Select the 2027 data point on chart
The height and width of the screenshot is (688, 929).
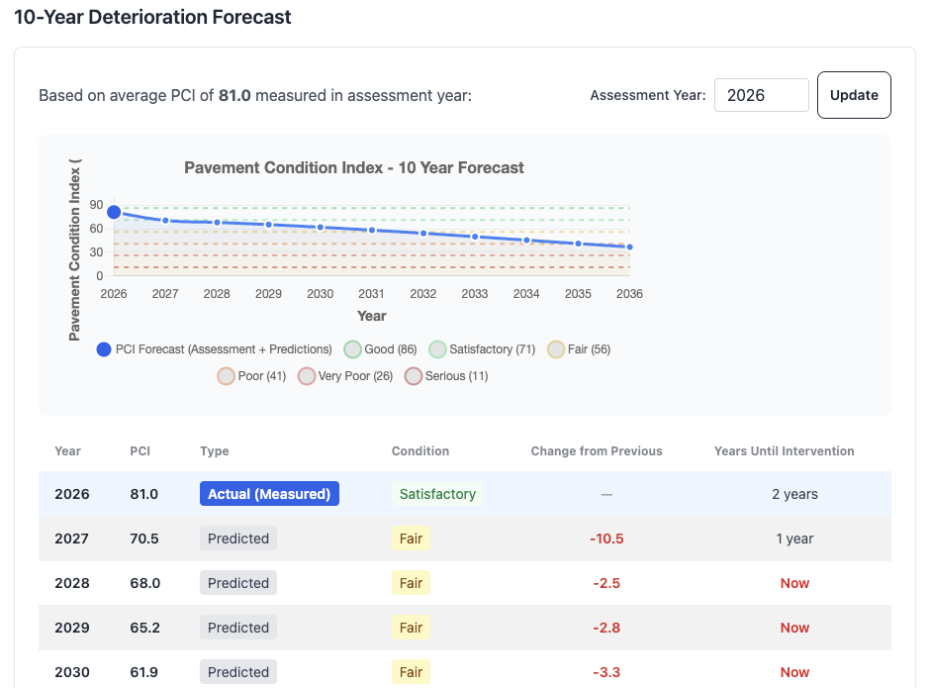pyautogui.click(x=166, y=221)
